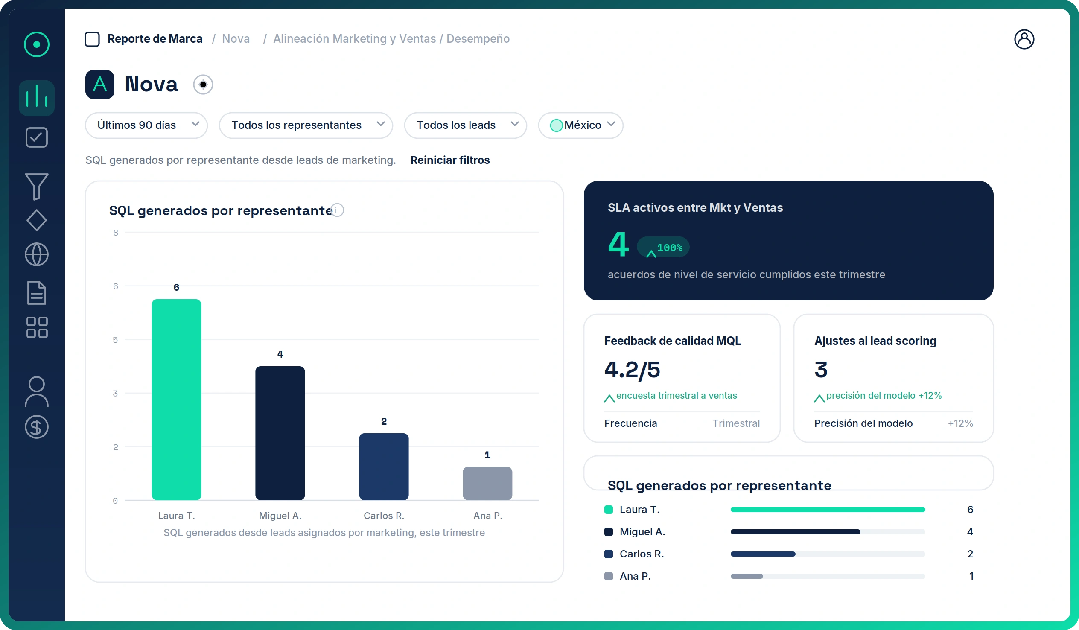This screenshot has height=630, width=1079.
Task: Expand the Últimos 90 días dropdown
Action: coord(146,125)
